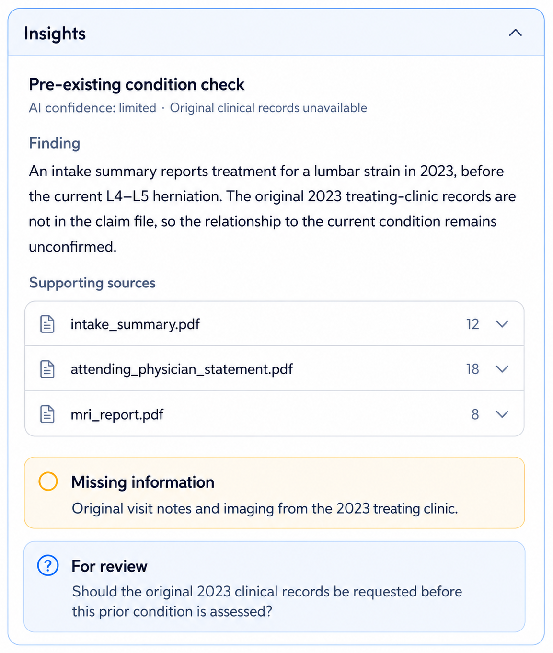Click the Original clinical records unavailable note
553x653 pixels.
point(268,108)
